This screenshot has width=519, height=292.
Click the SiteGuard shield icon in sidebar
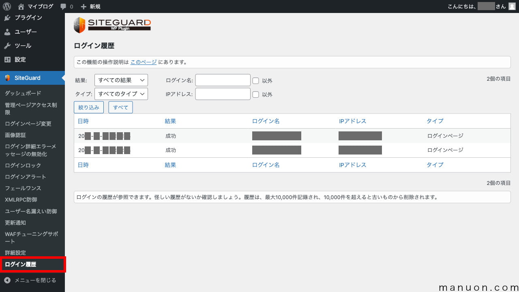7,78
